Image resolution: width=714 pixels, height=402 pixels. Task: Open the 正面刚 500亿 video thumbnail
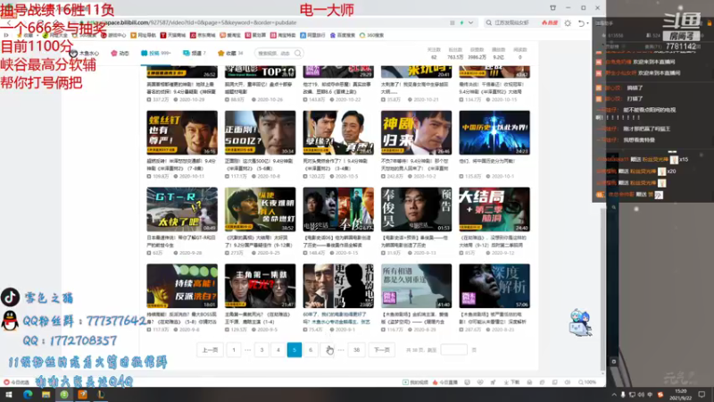click(x=260, y=132)
